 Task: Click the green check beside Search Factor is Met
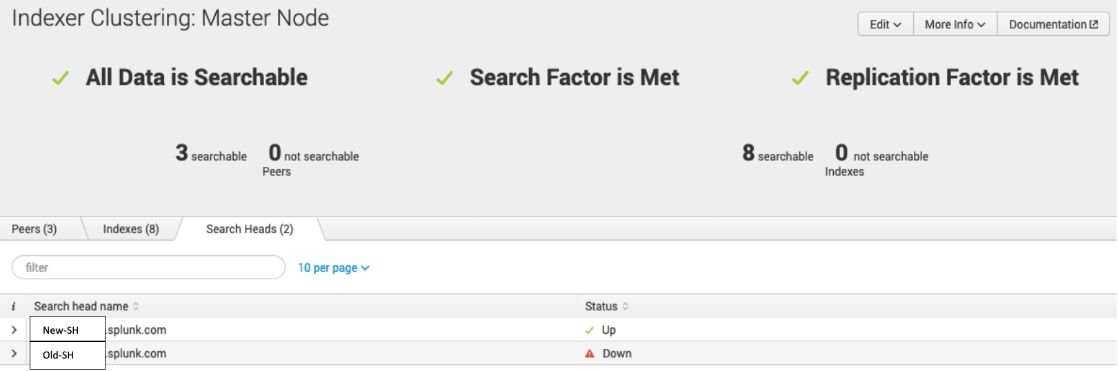[x=445, y=78]
